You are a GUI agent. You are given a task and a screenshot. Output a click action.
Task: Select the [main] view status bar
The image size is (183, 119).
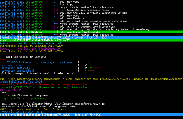pyautogui.click(x=92, y=38)
